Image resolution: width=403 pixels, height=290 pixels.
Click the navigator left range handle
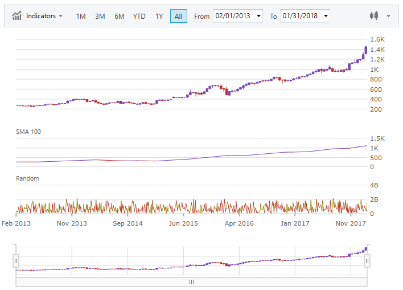(x=16, y=261)
